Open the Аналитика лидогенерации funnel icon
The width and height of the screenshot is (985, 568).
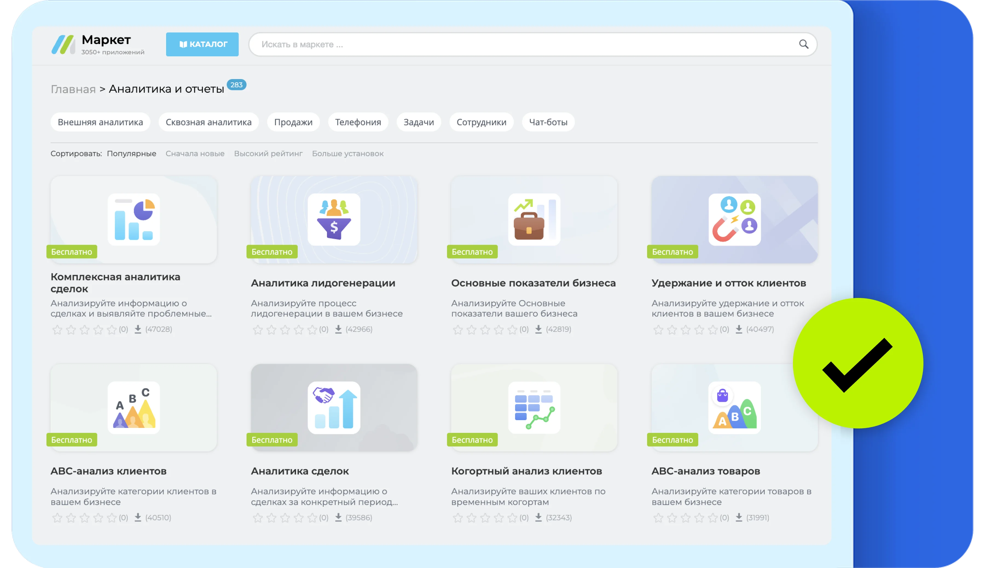click(x=334, y=220)
